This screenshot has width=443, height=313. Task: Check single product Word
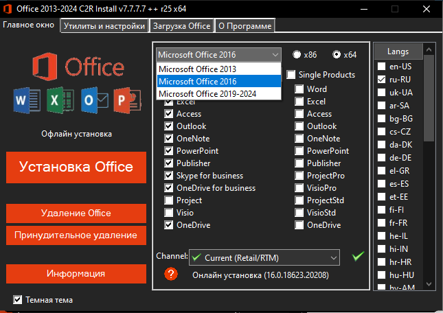[x=299, y=89]
